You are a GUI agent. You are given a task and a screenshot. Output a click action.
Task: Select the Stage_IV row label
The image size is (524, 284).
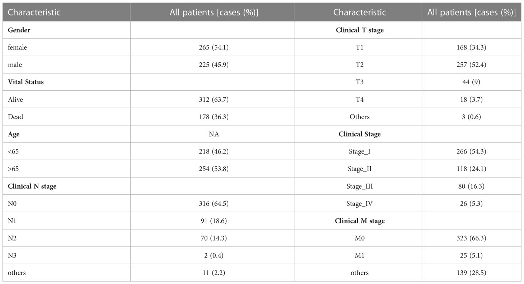(360, 204)
